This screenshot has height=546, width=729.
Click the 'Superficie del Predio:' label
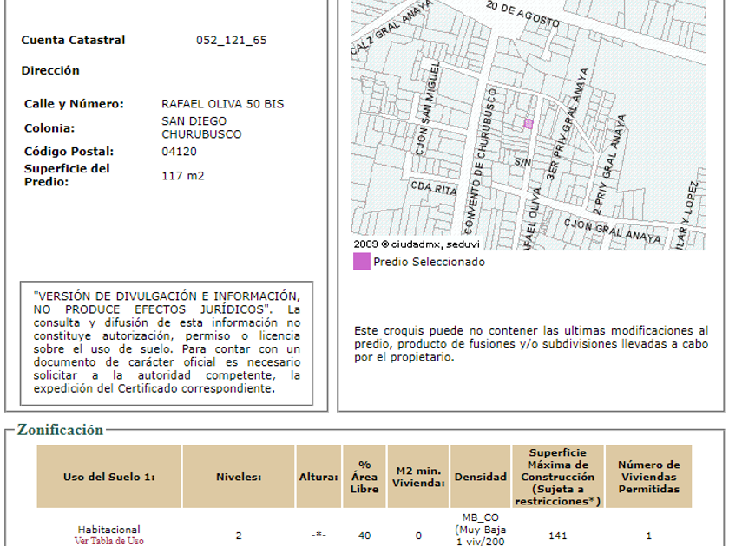click(x=67, y=175)
